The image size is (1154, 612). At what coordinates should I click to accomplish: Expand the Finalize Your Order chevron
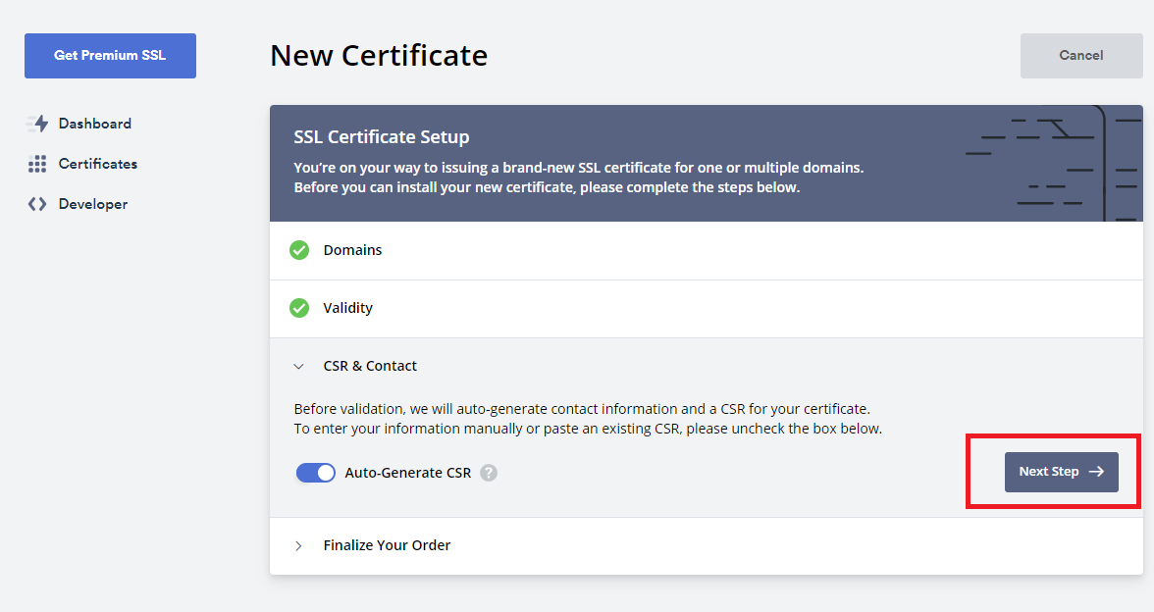coord(298,545)
